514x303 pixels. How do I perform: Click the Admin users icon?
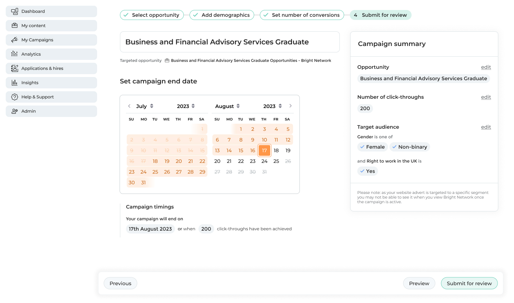click(15, 111)
